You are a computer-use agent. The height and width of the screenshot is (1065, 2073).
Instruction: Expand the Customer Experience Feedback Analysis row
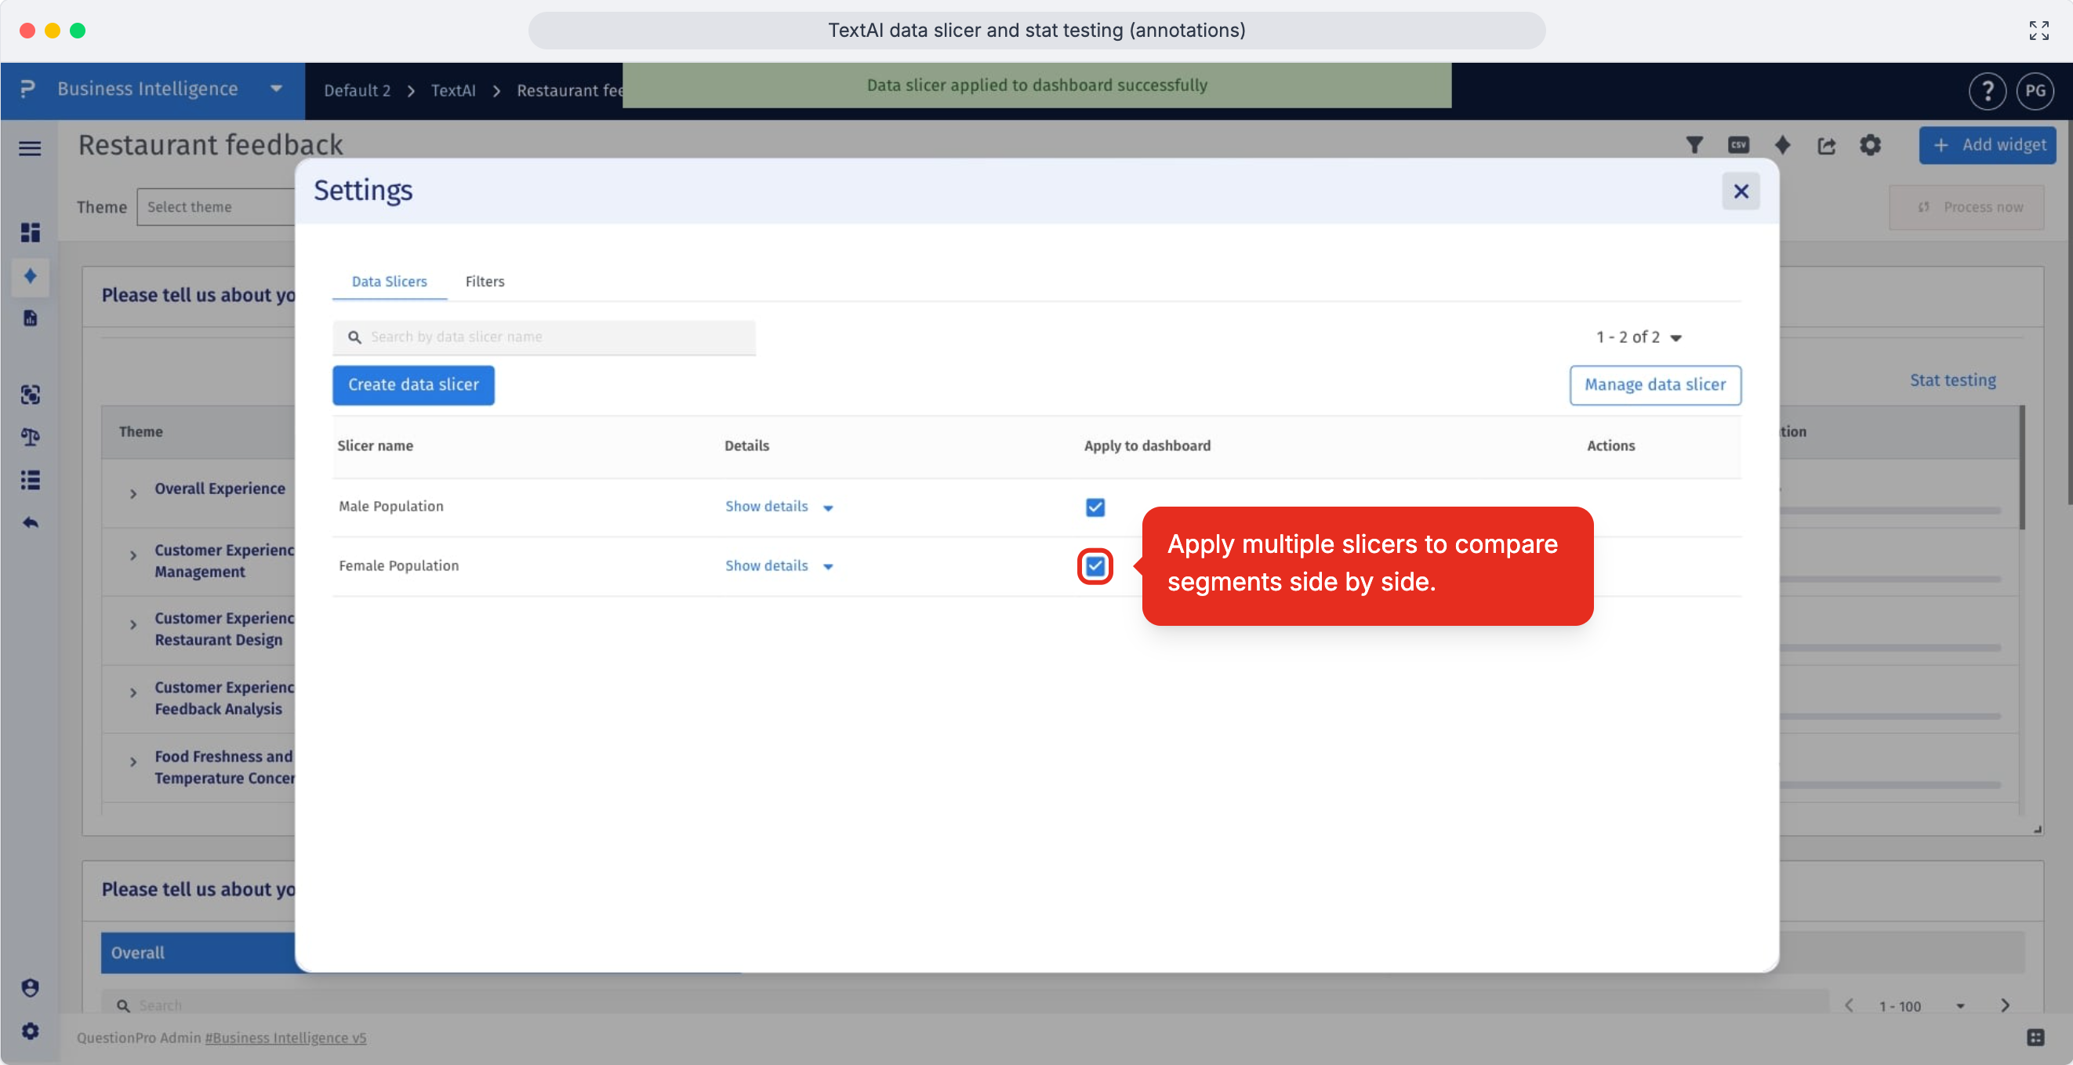pyautogui.click(x=133, y=692)
